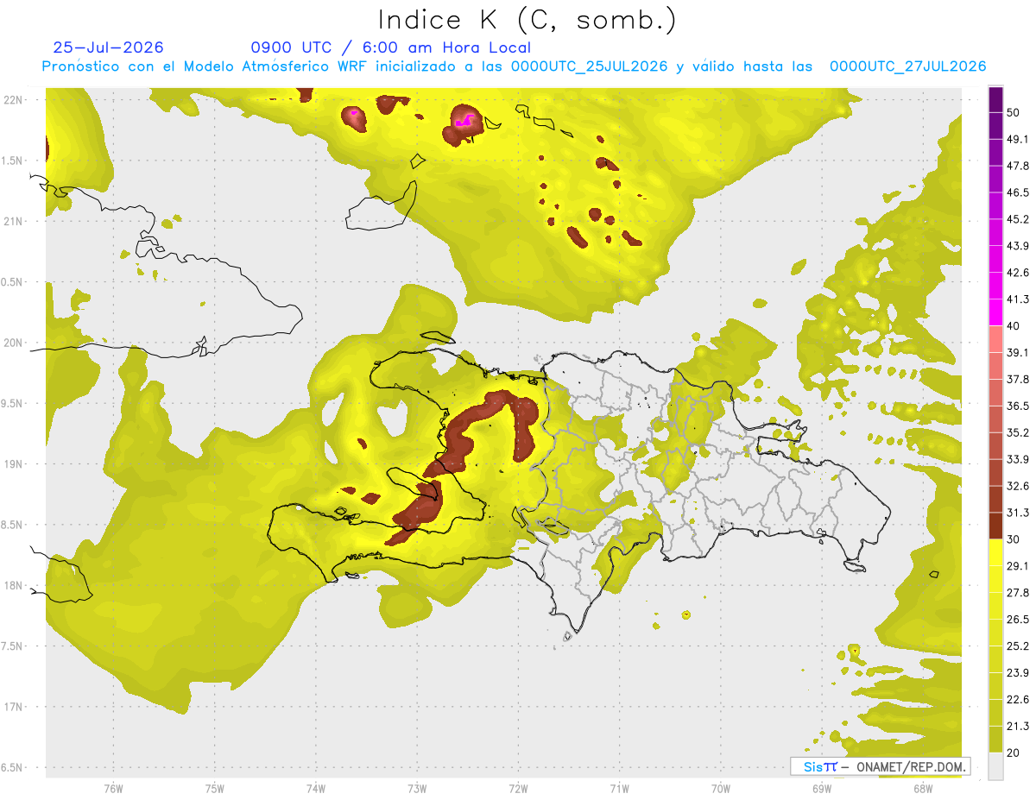Click the colorbar value '23.9'

[1017, 673]
